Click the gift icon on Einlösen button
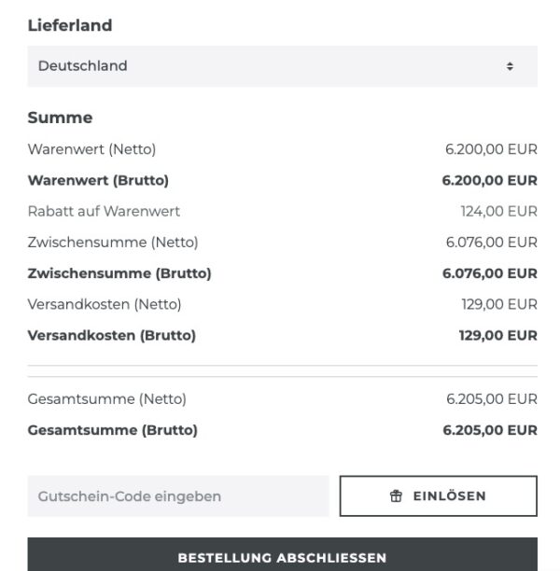The height and width of the screenshot is (571, 560). tap(396, 496)
